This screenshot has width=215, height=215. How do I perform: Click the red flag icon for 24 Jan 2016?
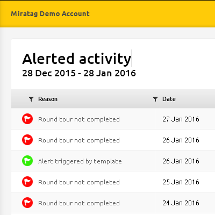(27, 203)
